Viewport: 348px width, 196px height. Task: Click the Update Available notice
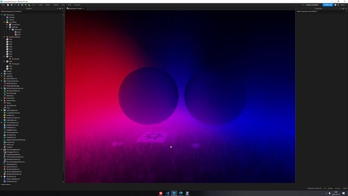pyautogui.click(x=312, y=5)
